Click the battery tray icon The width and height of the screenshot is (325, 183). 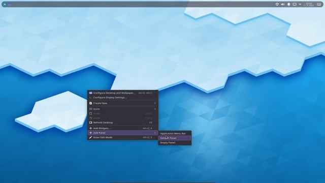point(289,5)
